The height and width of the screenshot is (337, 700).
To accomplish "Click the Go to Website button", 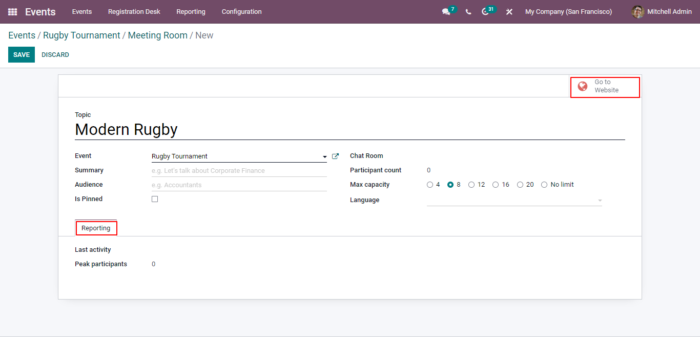I will 605,86.
